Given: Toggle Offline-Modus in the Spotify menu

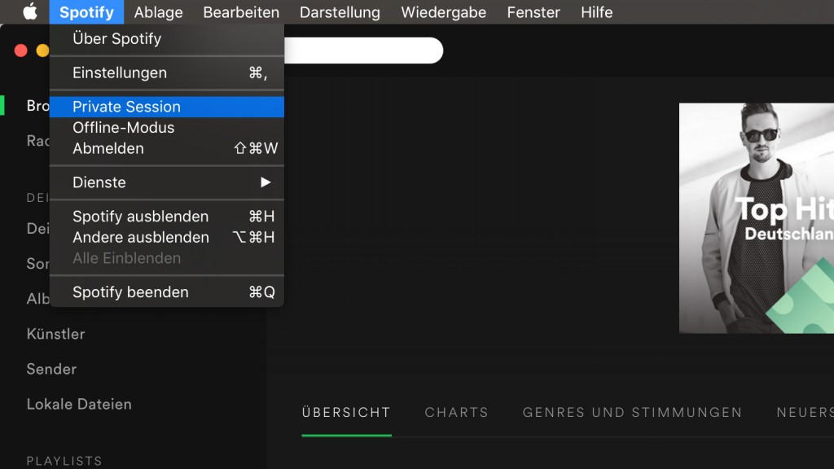Looking at the screenshot, I should tap(123, 128).
